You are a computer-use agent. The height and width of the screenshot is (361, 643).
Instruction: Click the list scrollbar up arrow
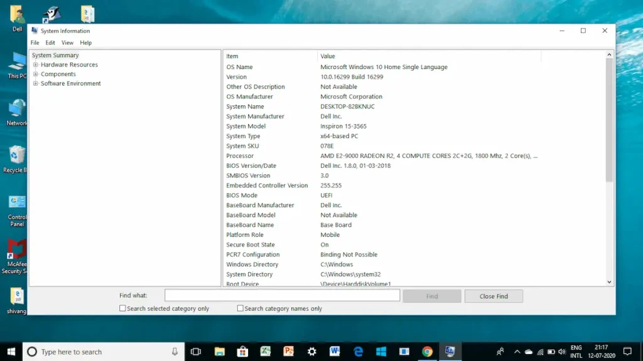click(x=609, y=55)
